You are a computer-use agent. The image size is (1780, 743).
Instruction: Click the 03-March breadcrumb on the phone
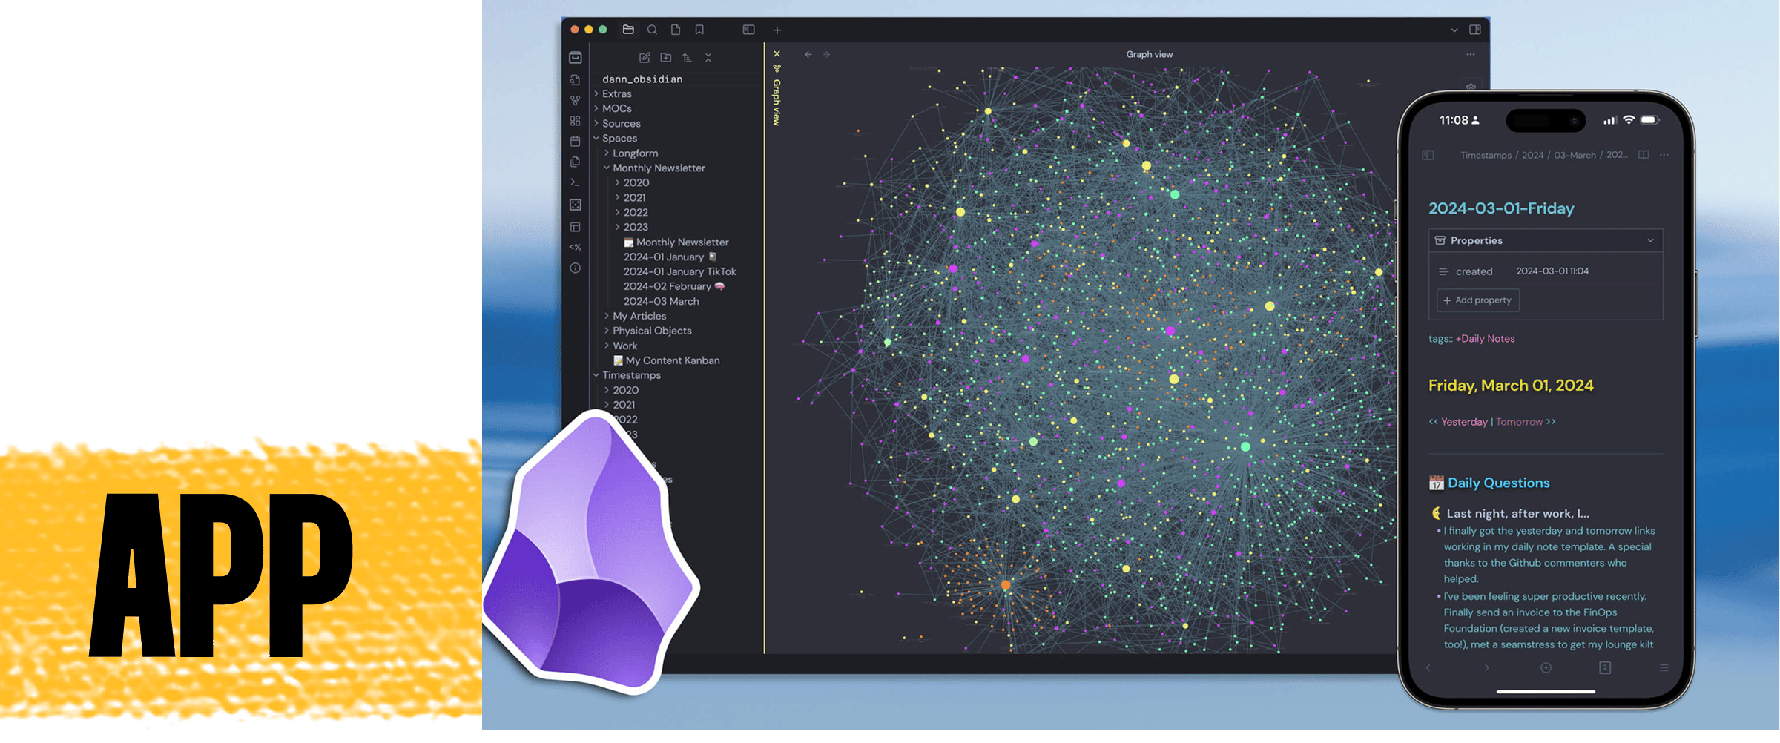click(1575, 156)
